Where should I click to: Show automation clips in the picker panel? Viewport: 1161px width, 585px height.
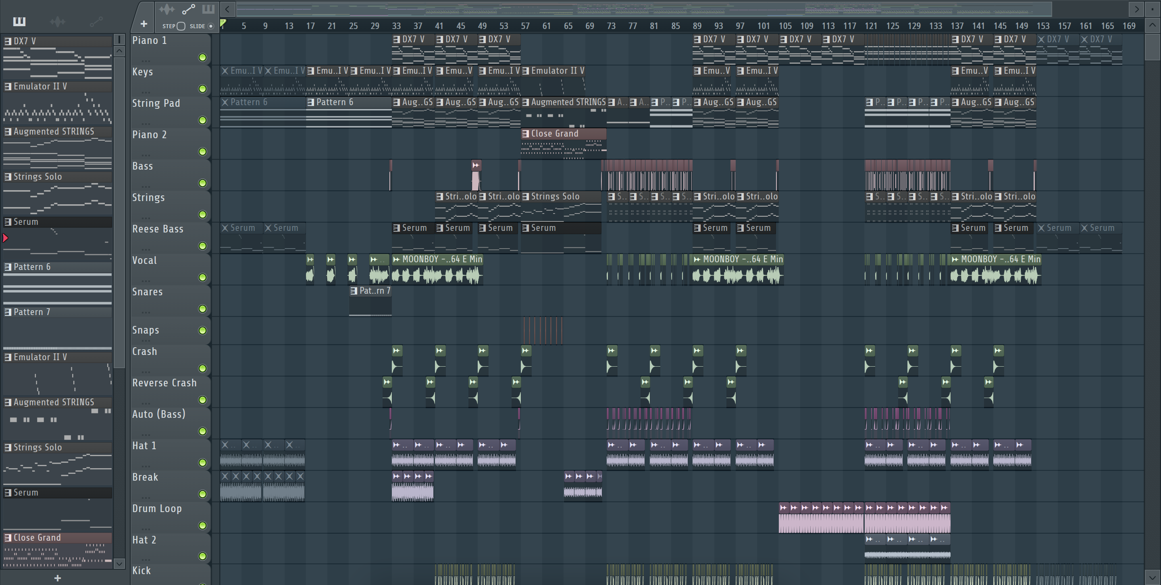pos(96,21)
